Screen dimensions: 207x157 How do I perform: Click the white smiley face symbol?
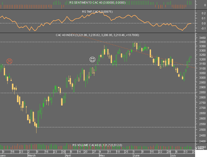pos(92,59)
